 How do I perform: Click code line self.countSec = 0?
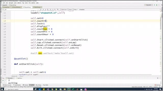click(41, 29)
